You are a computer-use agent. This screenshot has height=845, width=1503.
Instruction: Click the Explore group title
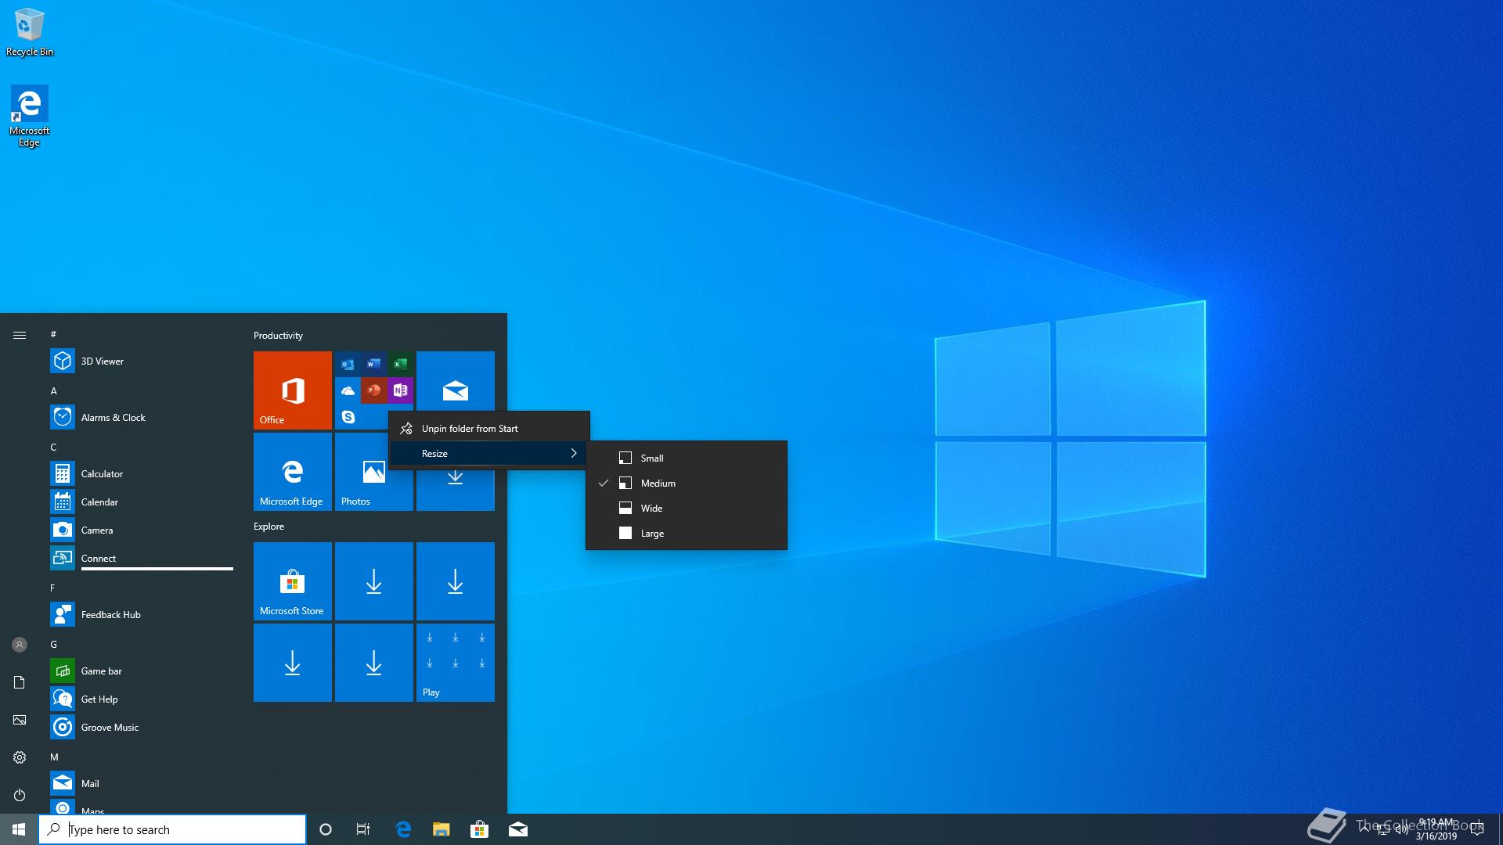point(269,526)
